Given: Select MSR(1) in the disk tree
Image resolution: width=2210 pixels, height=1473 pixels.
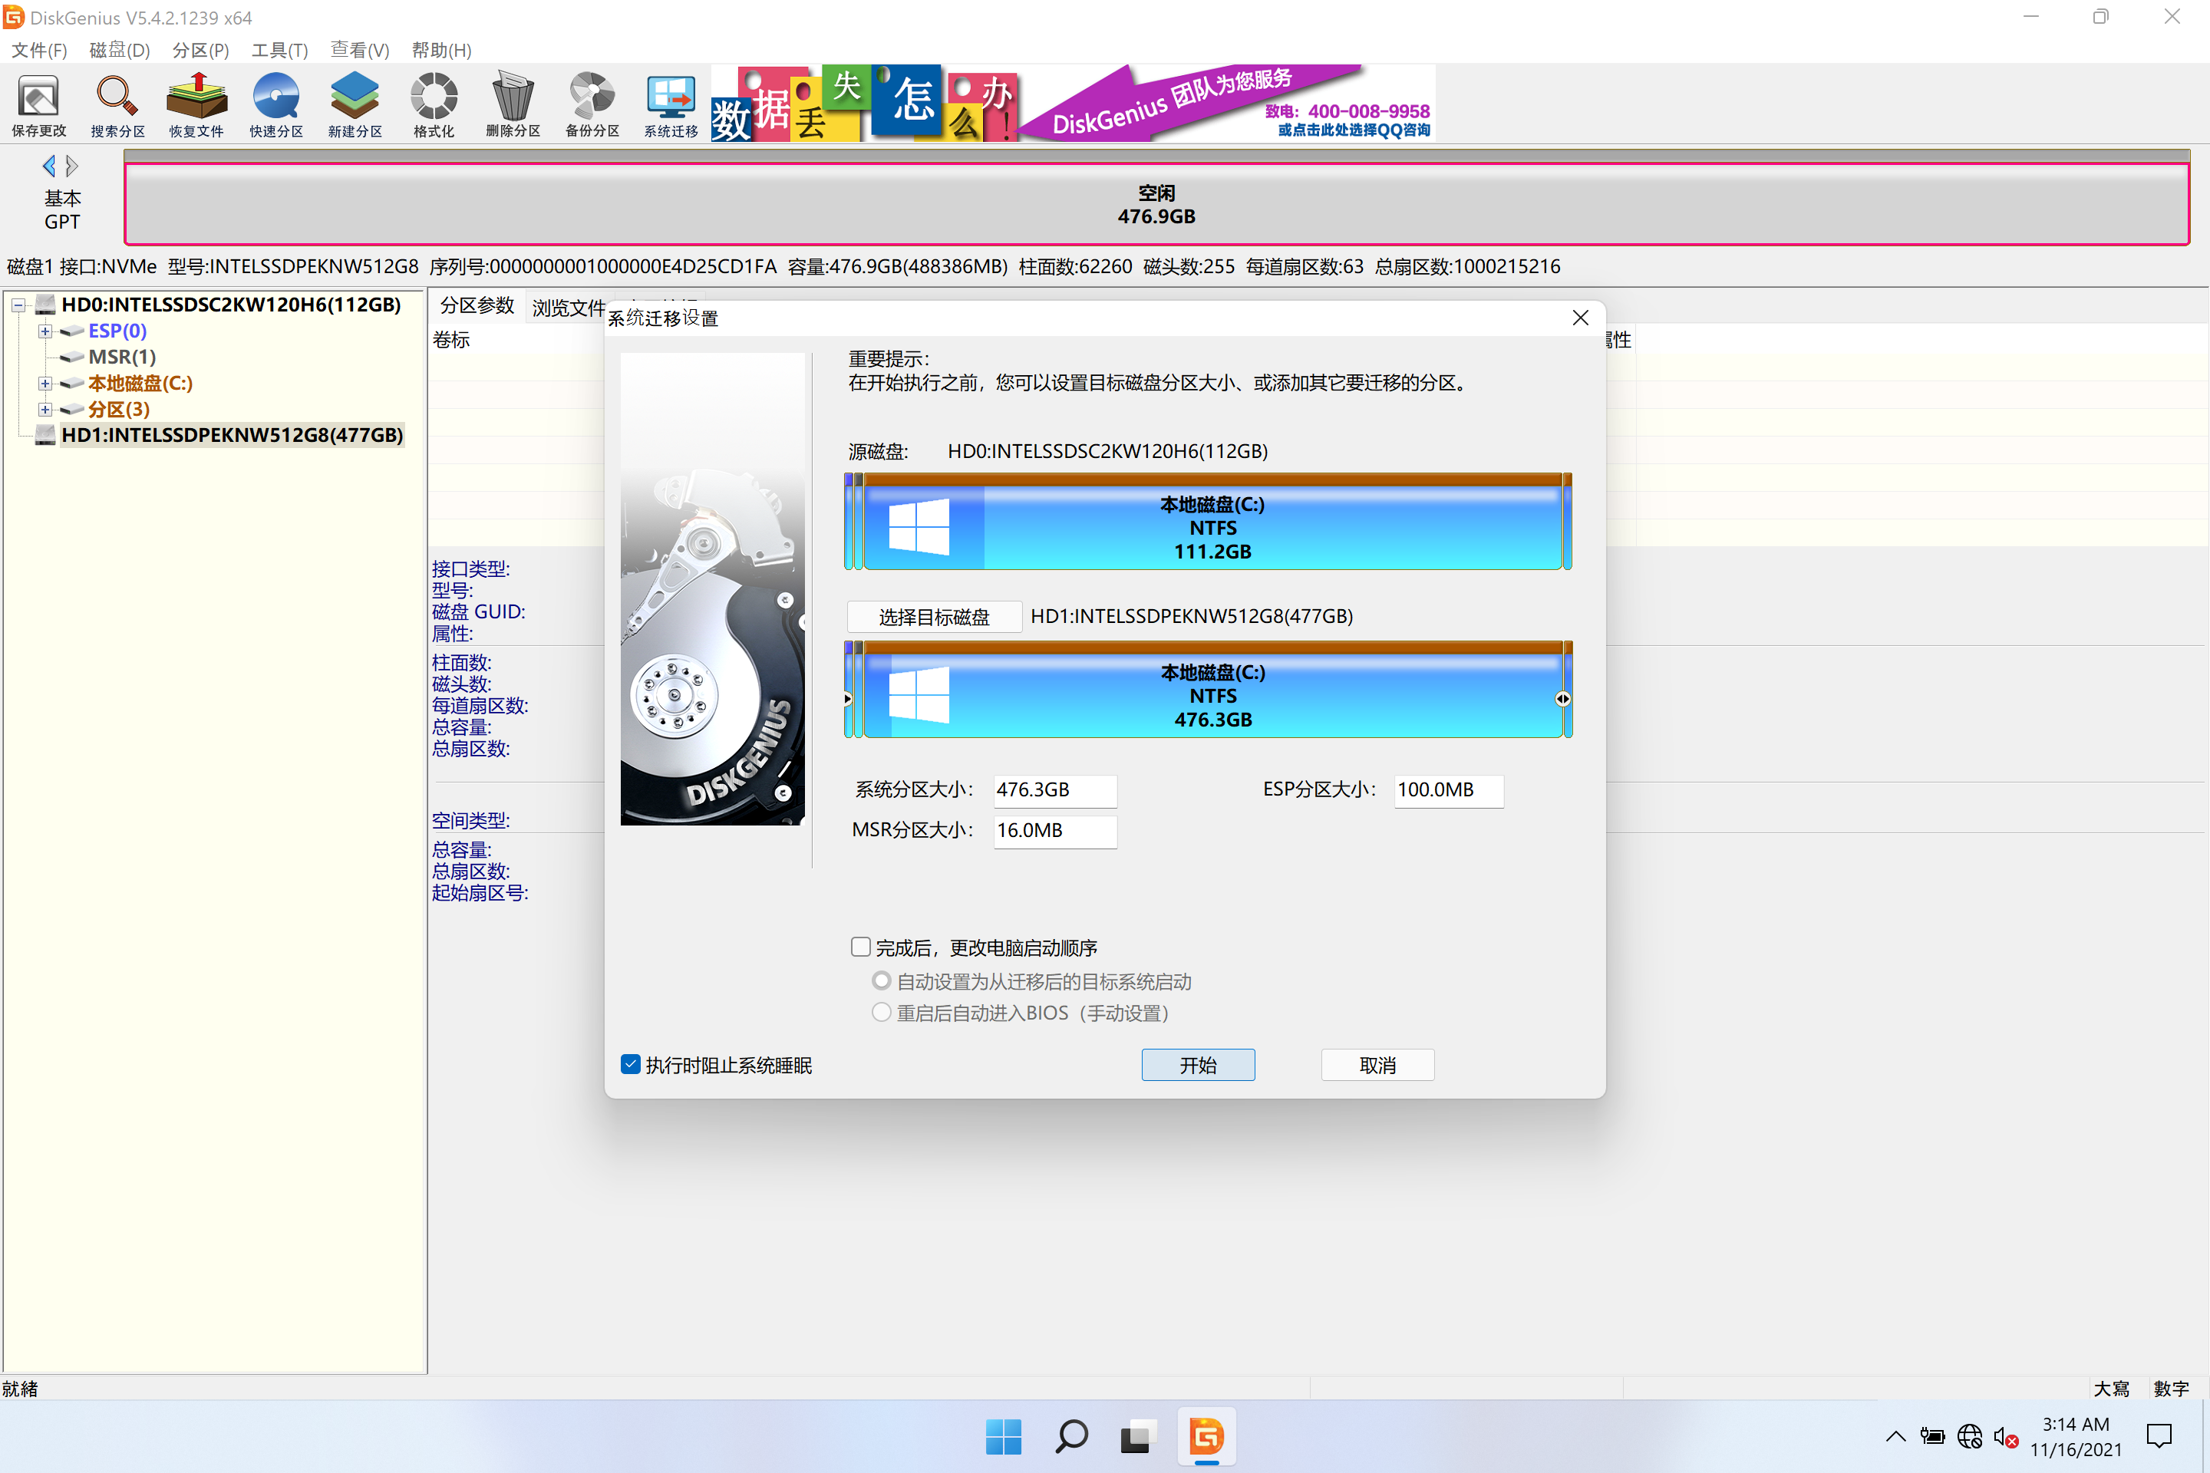Looking at the screenshot, I should [121, 357].
